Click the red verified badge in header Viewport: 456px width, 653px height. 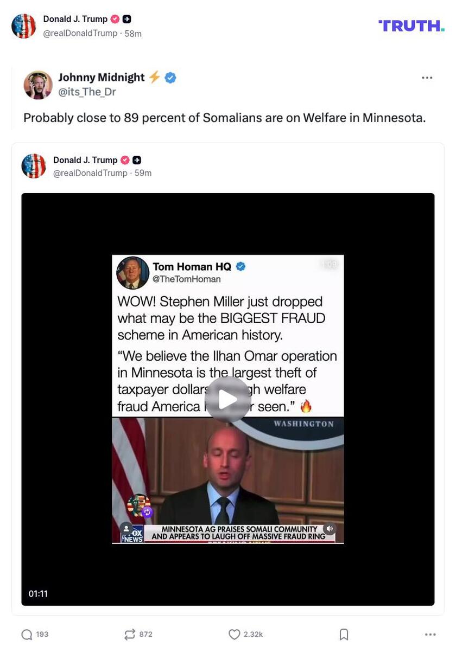coord(115,19)
